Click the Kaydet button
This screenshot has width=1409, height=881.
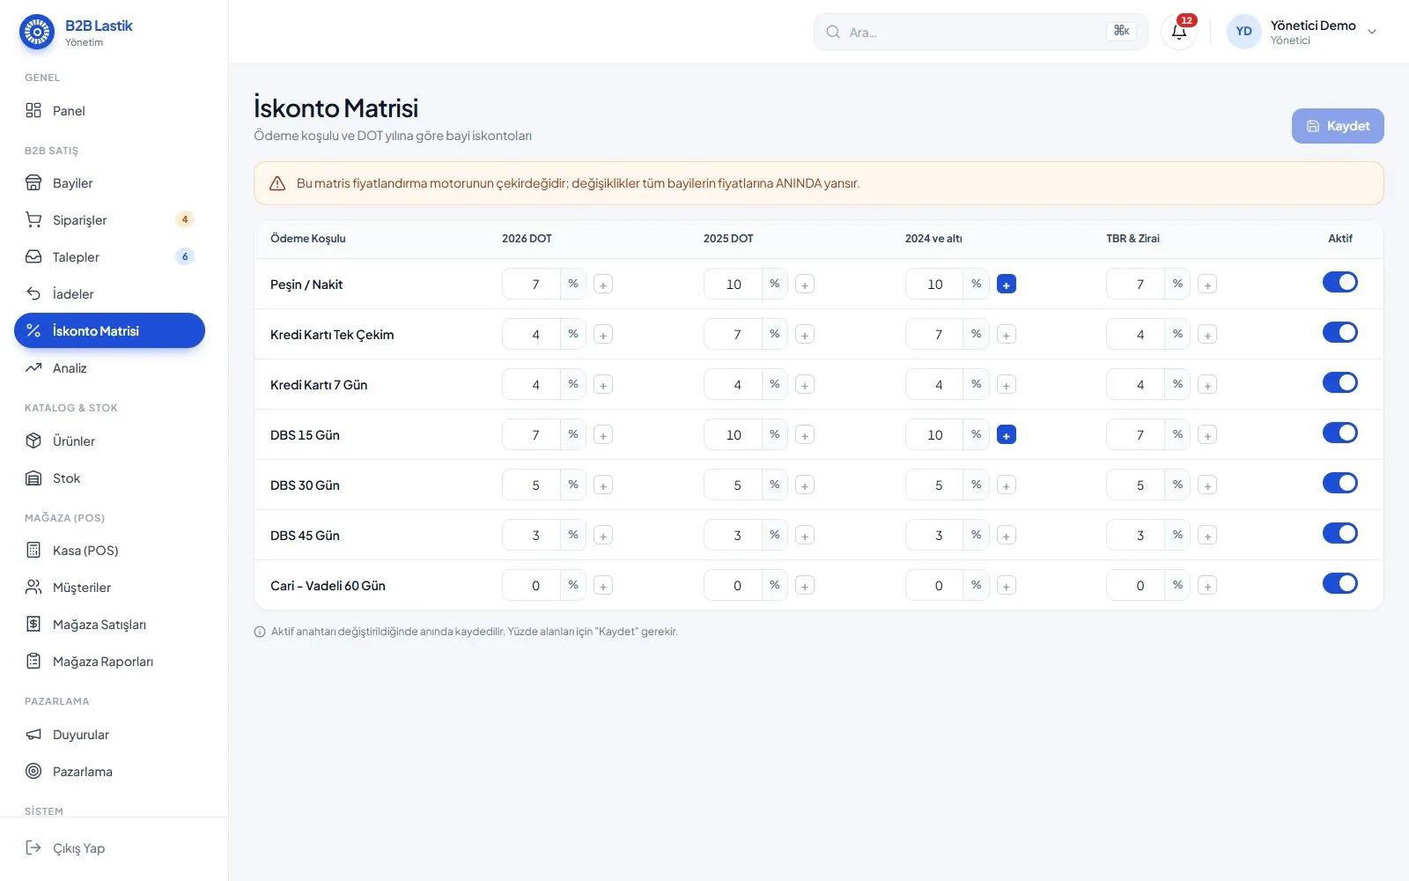coord(1338,126)
